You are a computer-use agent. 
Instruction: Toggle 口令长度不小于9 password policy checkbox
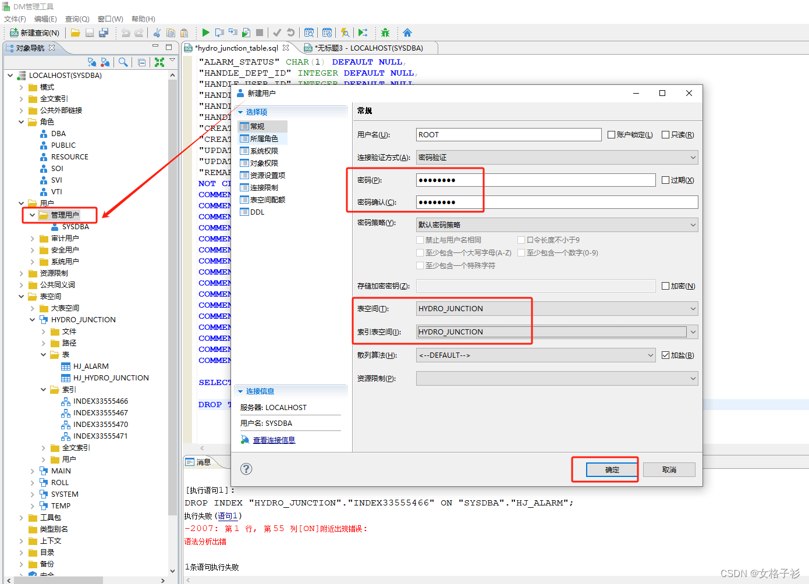pos(521,240)
